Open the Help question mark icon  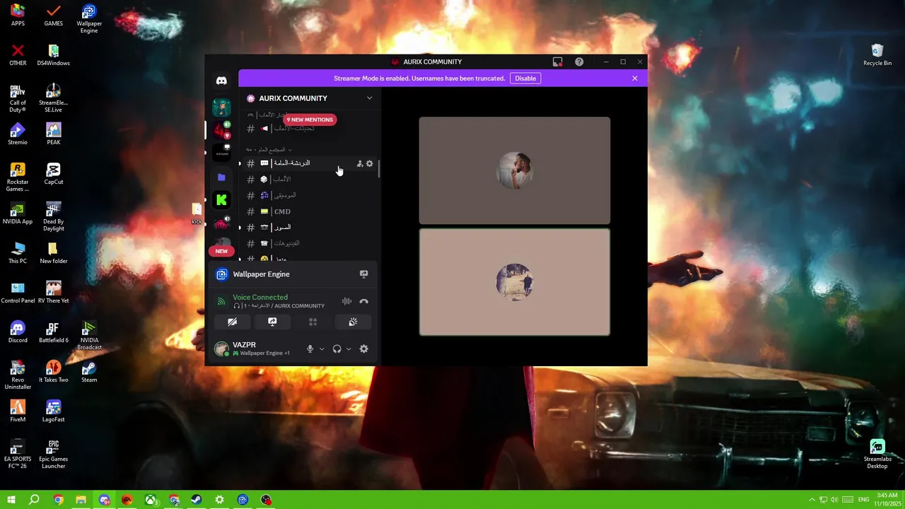coord(579,62)
